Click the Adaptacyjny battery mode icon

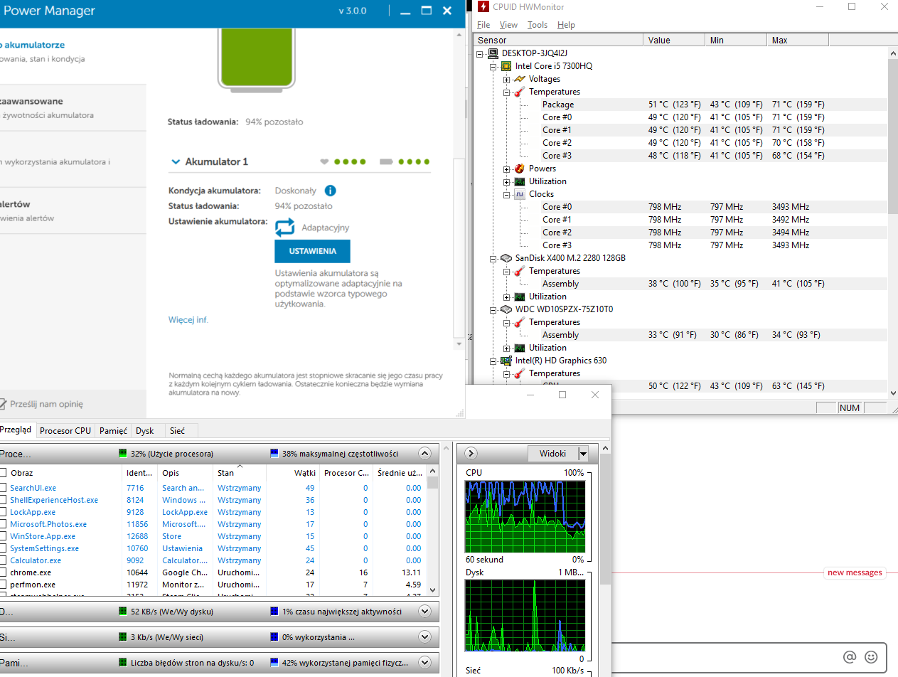pyautogui.click(x=285, y=228)
